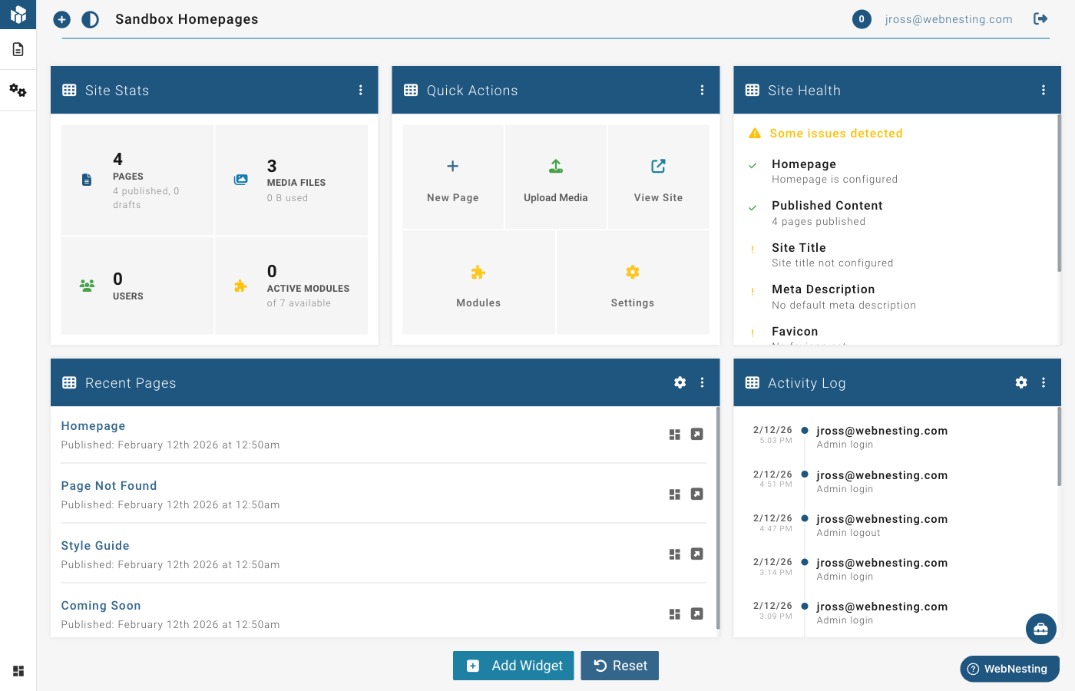Viewport: 1075px width, 691px height.
Task: Click the dashboard widgets icon at sidebar bottom
Action: [18, 671]
